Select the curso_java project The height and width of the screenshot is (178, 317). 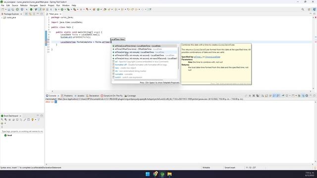point(11,18)
